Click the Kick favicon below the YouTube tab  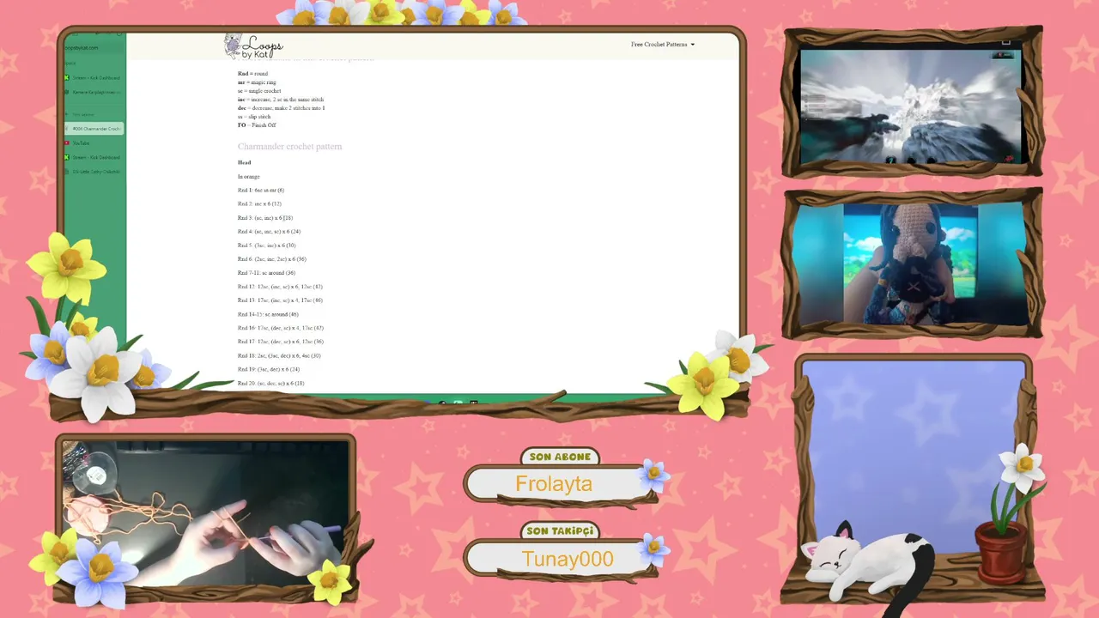click(67, 158)
